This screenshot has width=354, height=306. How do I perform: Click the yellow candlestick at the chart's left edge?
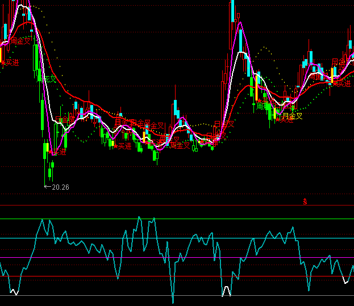(2, 53)
